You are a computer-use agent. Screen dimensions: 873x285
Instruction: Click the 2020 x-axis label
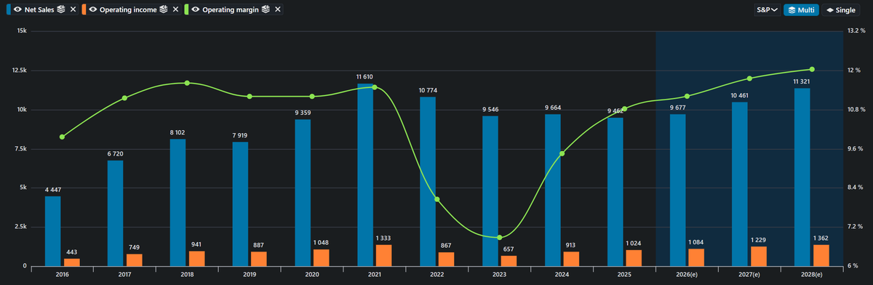click(x=312, y=275)
